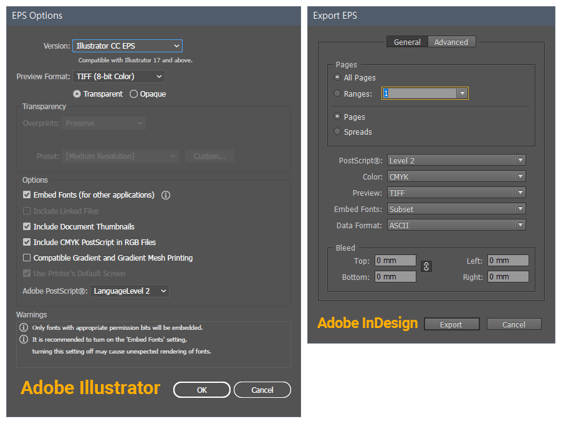Click the info icon beside Embed Fonts
Viewport: 561px width, 424px height.
tap(166, 195)
